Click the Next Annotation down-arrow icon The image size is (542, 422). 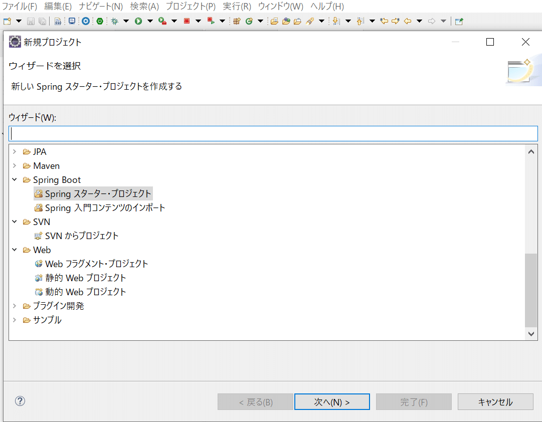336,21
